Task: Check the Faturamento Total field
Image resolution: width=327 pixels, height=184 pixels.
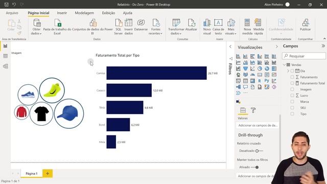Action: [292, 83]
